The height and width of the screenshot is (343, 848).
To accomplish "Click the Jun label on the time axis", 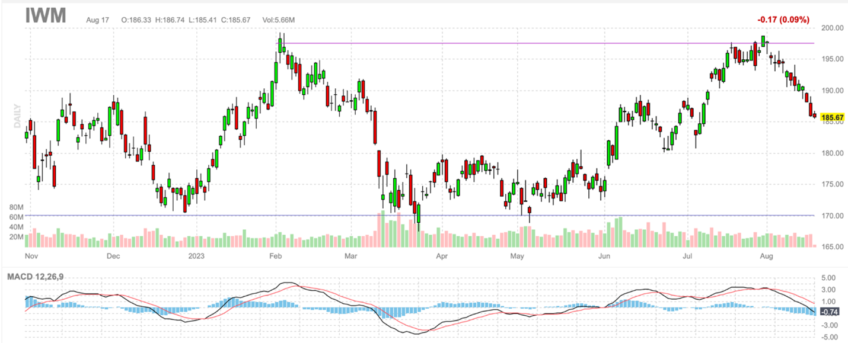I will coord(604,257).
